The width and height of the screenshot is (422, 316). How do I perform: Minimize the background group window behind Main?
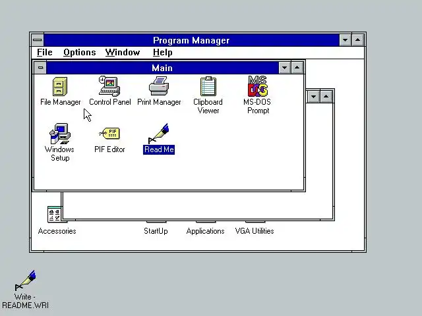314,97
